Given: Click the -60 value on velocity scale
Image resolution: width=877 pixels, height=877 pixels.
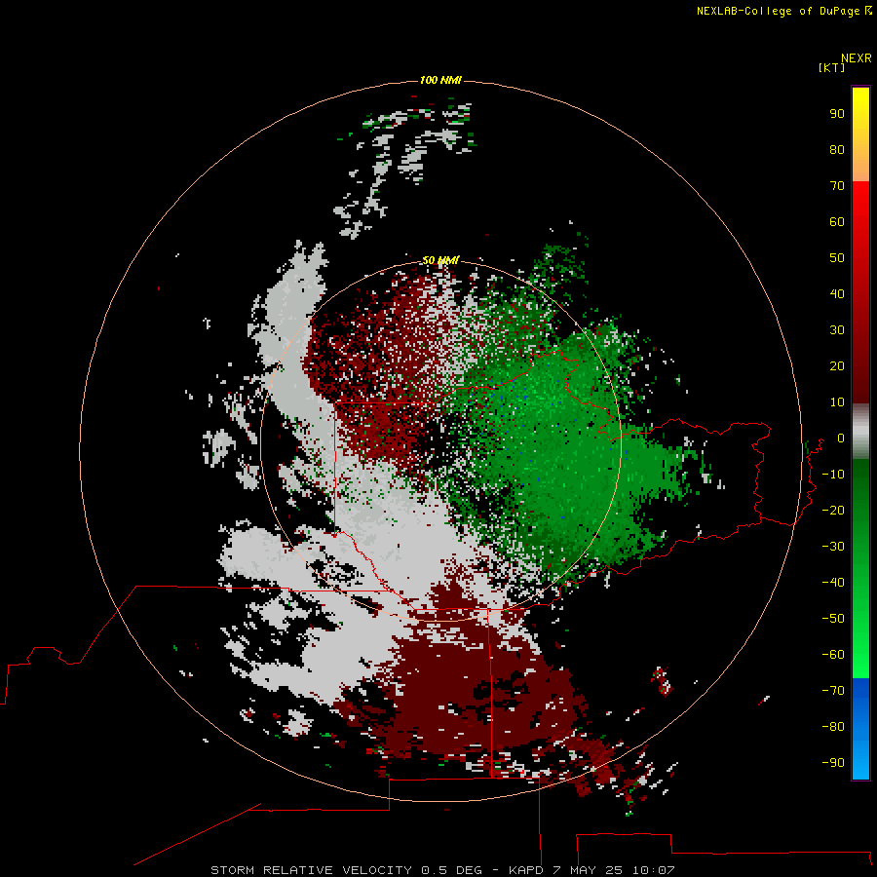Looking at the screenshot, I should tap(833, 655).
